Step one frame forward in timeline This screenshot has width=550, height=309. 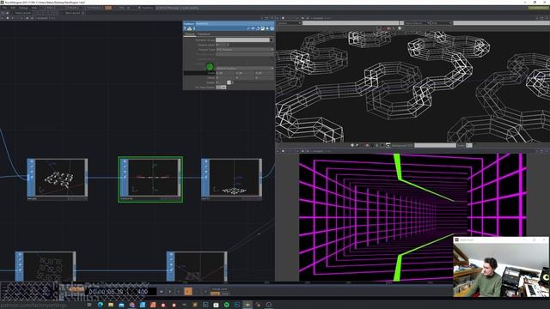205,292
